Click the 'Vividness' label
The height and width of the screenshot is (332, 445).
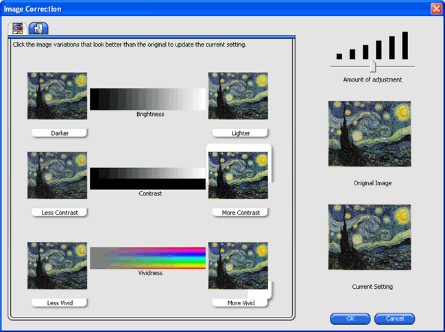pos(150,273)
